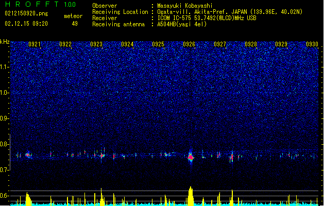
Task: Click the 0928 time marker
Action: tap(251, 44)
